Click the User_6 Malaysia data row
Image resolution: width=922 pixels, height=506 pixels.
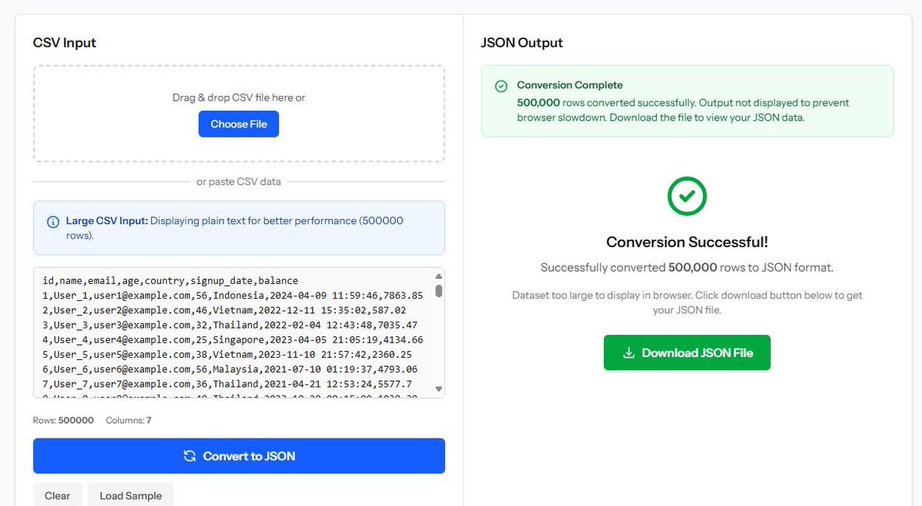coord(230,369)
